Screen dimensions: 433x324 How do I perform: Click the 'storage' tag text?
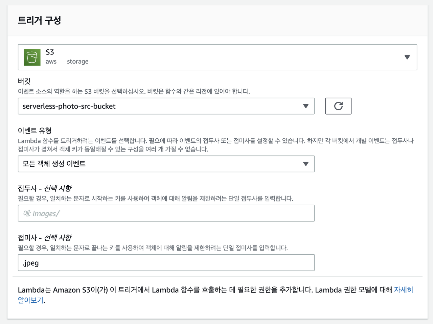[x=78, y=62]
